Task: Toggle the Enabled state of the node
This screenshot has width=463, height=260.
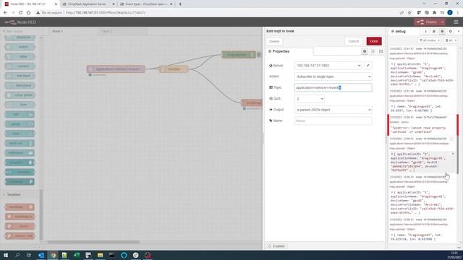Action: click(x=276, y=246)
